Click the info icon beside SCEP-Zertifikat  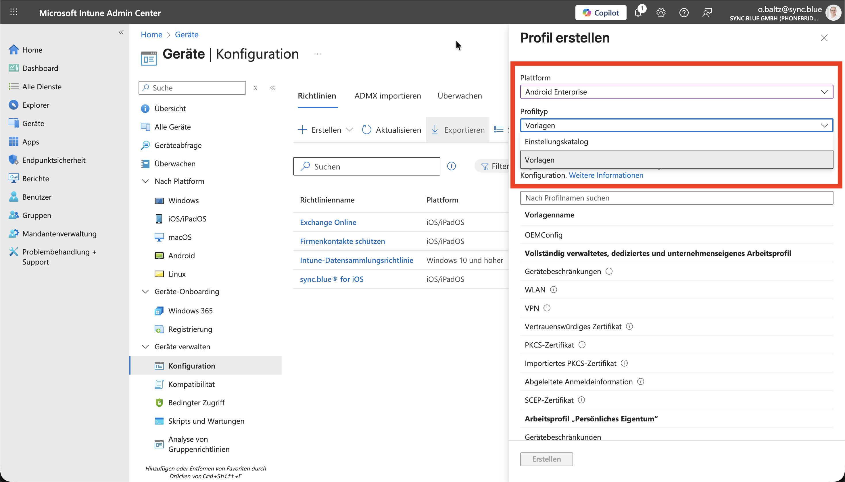tap(581, 400)
